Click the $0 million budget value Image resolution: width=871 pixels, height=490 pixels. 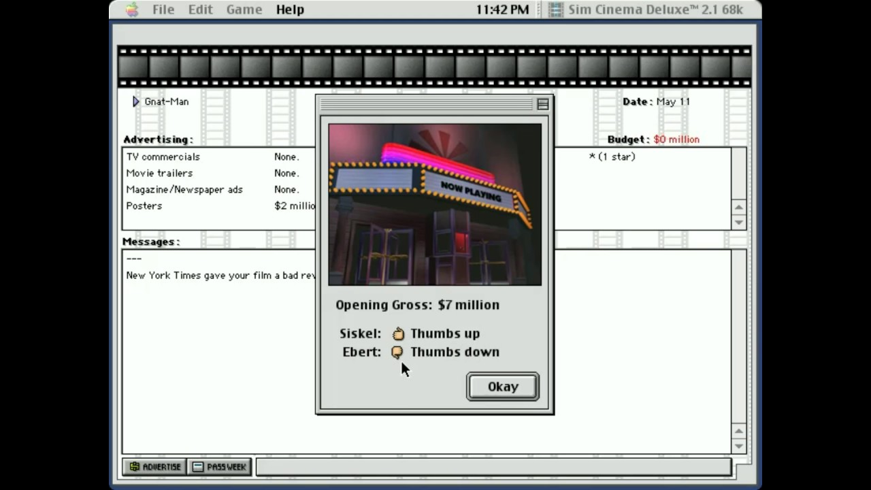676,140
